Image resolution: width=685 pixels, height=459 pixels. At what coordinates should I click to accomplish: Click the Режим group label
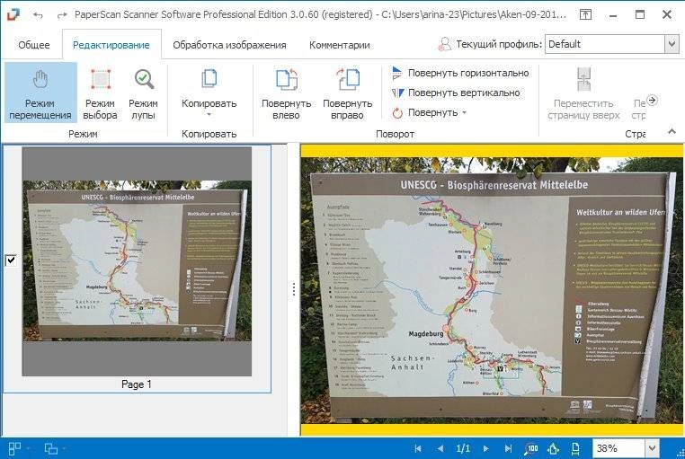83,134
